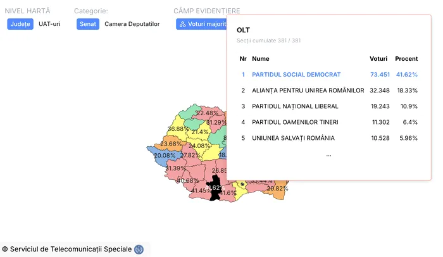Click the orange county labeled 23.68%

pos(171,144)
